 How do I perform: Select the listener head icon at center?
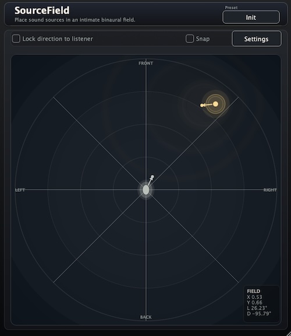tap(146, 190)
